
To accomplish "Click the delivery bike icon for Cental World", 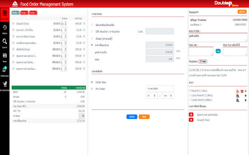I will (238, 100).
